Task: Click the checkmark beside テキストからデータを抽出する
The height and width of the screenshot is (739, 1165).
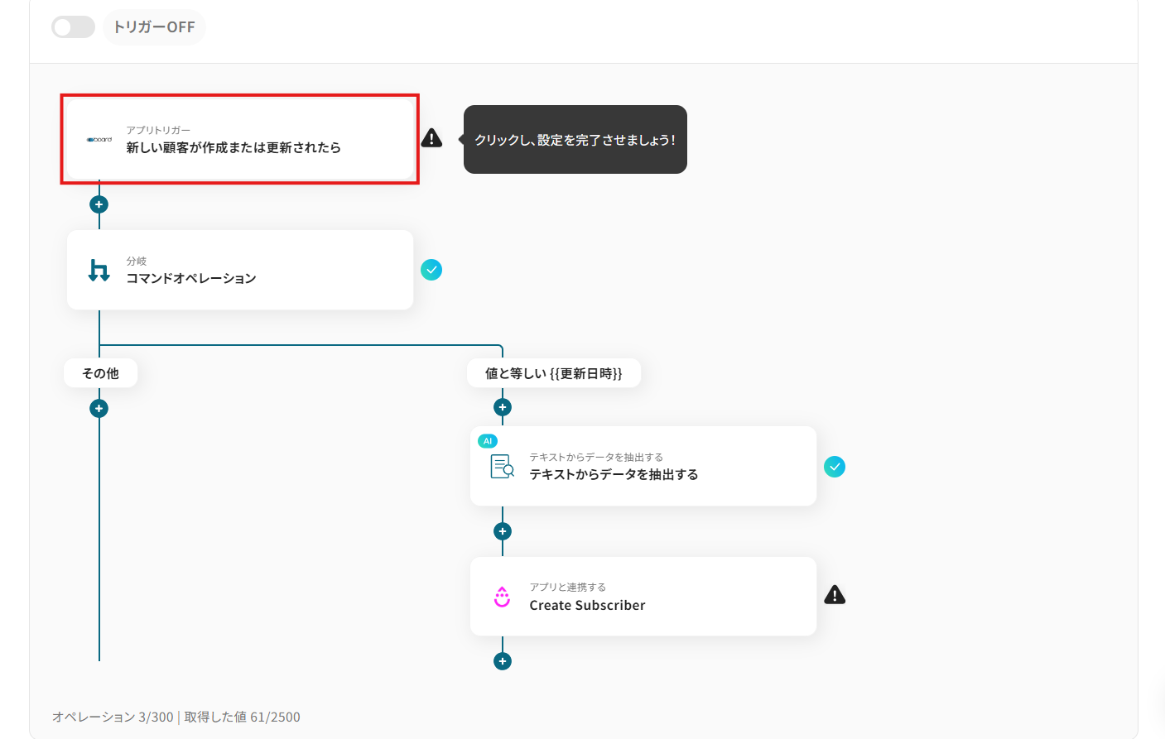Action: click(x=835, y=467)
